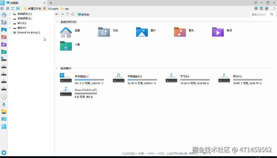Viewport: 277px width, 158px height.
Task: Pin the window with the pushpin icon
Action: click(255, 3)
